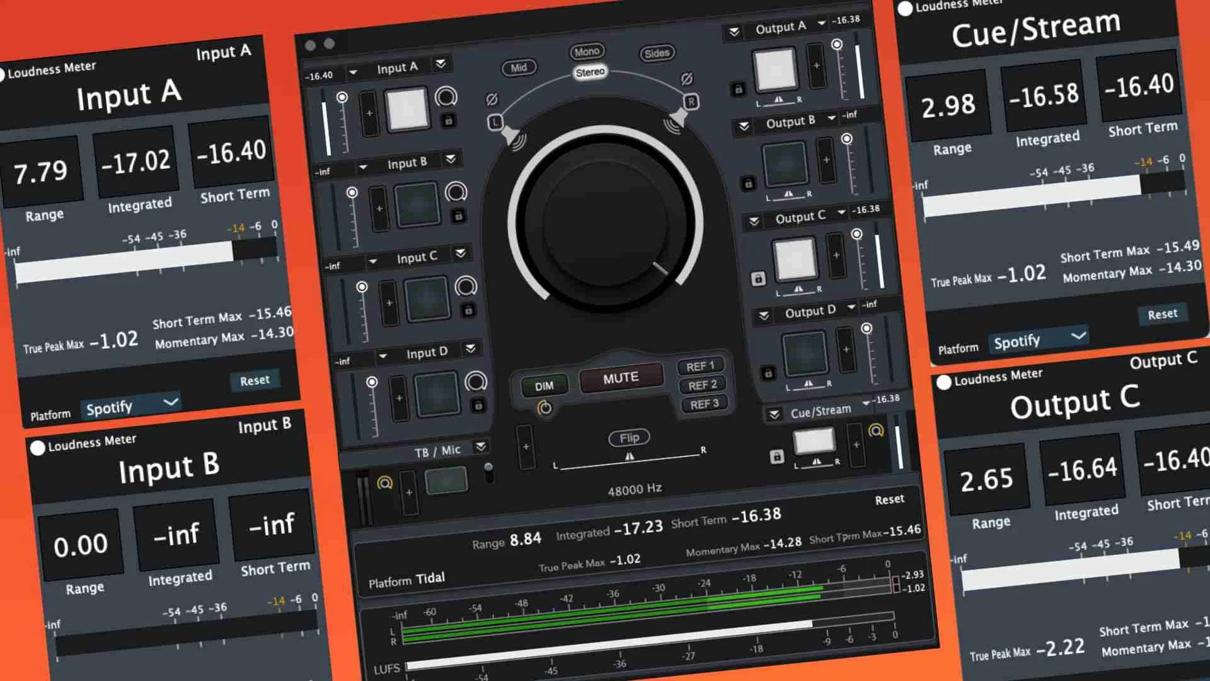1210x681 pixels.
Task: Toggle the DIM button
Action: tap(544, 386)
